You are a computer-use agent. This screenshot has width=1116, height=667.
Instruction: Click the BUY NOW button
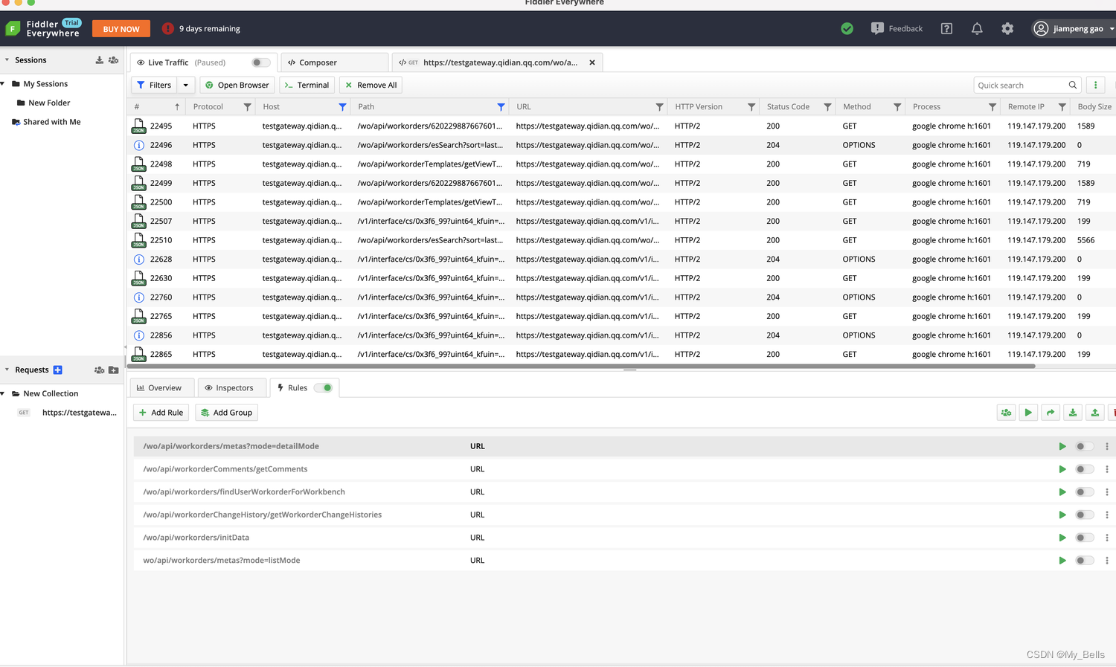pyautogui.click(x=121, y=29)
